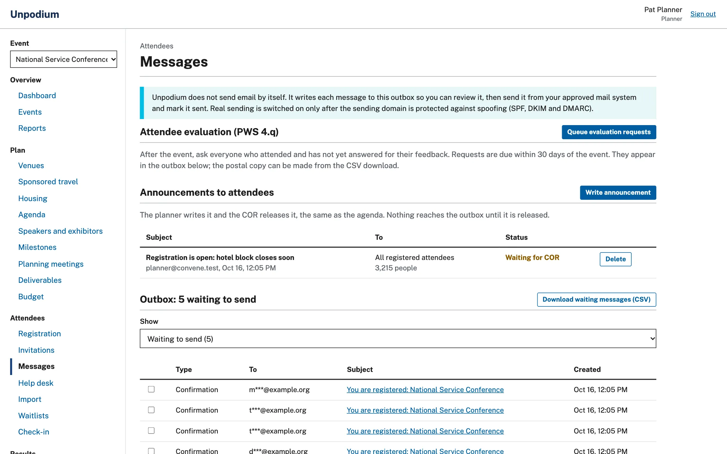Image resolution: width=727 pixels, height=454 pixels.
Task: Open the Invitations page
Action: pos(36,350)
